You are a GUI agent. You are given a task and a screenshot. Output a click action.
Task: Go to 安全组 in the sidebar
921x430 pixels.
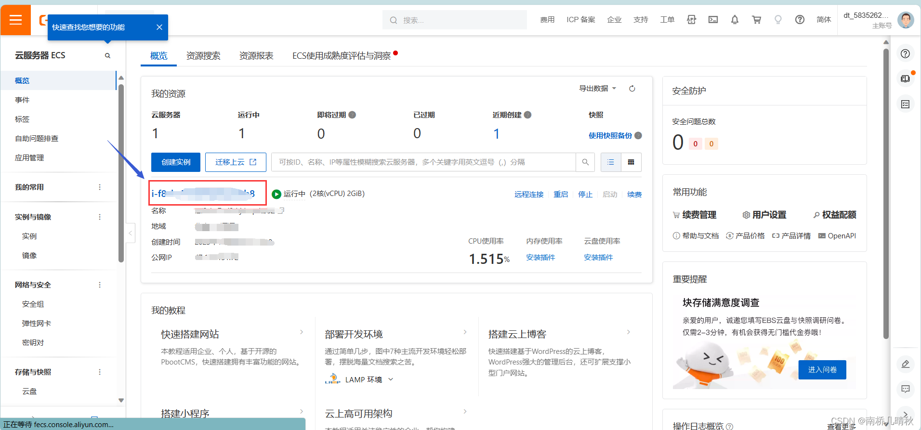pyautogui.click(x=33, y=304)
